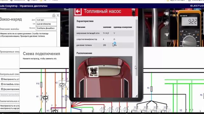The width and height of the screenshot is (204, 114).
Task: Click the value 200 in fuel pressure row
Action: click(x=104, y=45)
